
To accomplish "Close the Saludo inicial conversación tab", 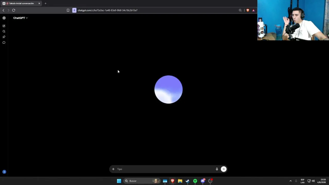I will coord(39,3).
